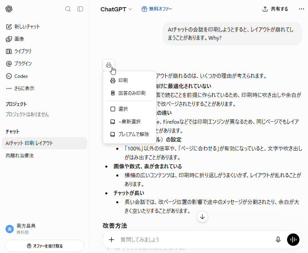Start voice mode with waveform button
Screen dimensions: 308x253
click(x=293, y=240)
